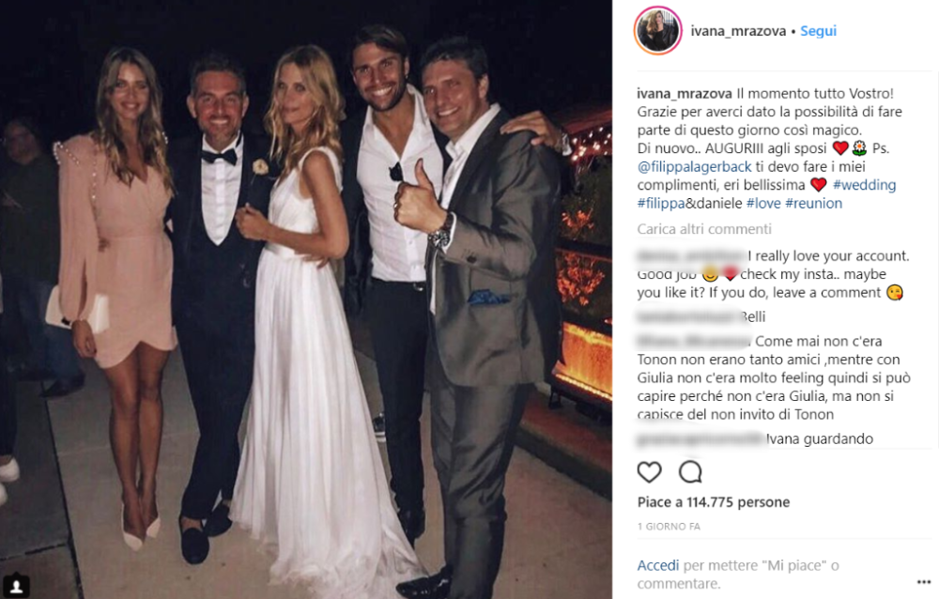Open the #reunion hashtag
Viewport: 939px width, 599px height.
[814, 203]
